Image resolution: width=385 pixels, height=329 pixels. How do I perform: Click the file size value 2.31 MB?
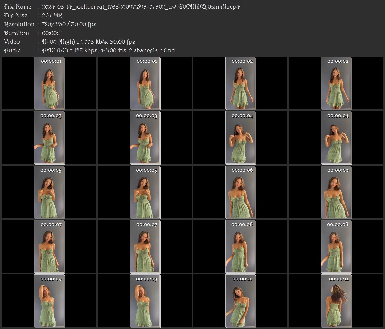[52, 15]
